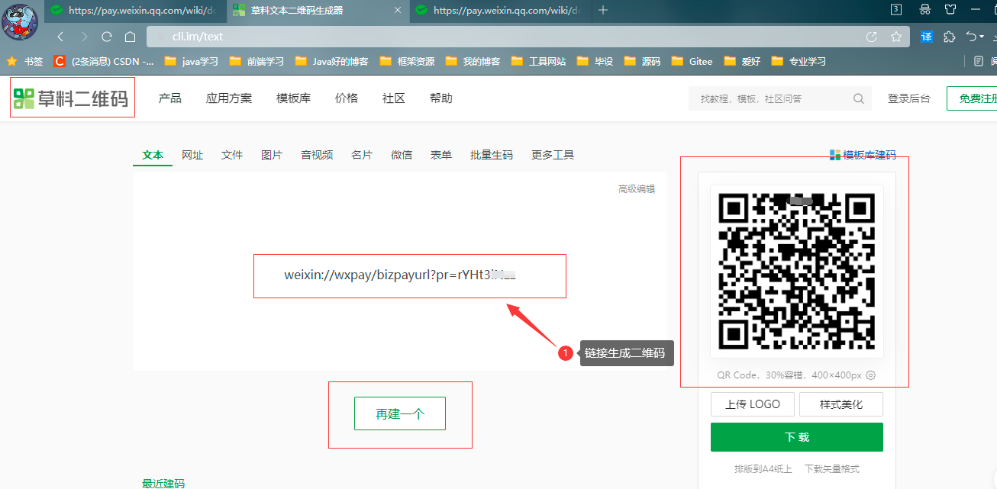Open the 框架资源 bookmark folder
Screen dimensions: 997x489
coord(408,61)
